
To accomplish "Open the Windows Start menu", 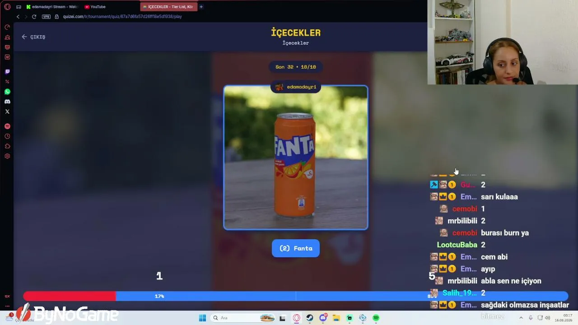I will point(202,318).
